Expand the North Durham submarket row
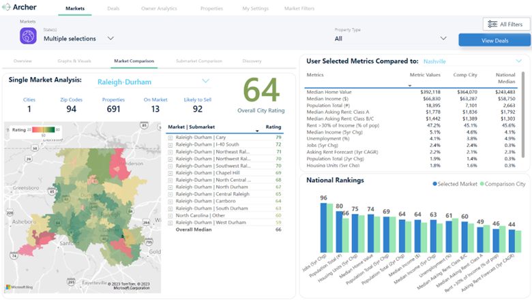The image size is (532, 301). coord(171,187)
